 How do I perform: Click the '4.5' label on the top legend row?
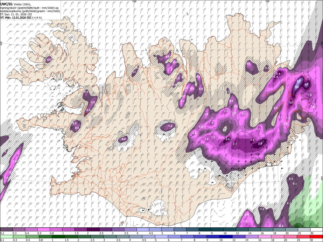[x=151, y=233]
